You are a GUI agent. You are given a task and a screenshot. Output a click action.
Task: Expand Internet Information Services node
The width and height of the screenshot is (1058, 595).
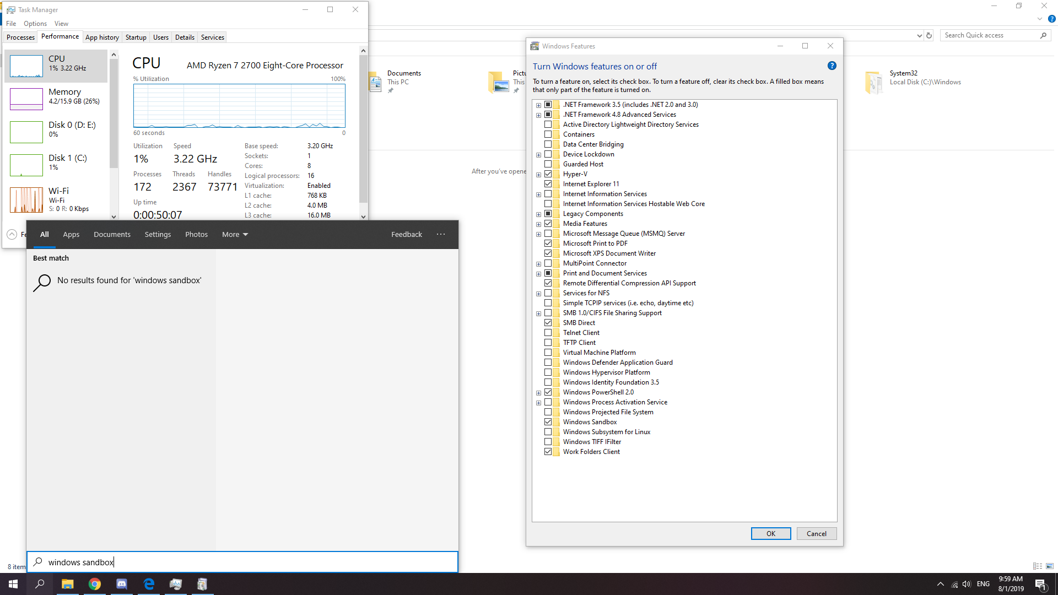click(x=538, y=194)
